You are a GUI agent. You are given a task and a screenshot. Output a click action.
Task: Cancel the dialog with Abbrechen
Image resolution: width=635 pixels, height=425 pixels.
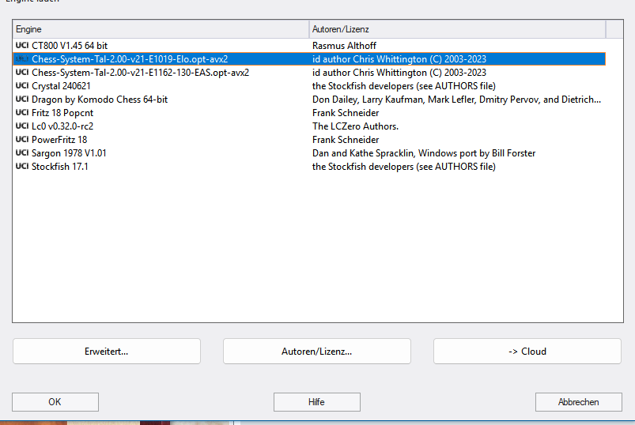pyautogui.click(x=578, y=402)
